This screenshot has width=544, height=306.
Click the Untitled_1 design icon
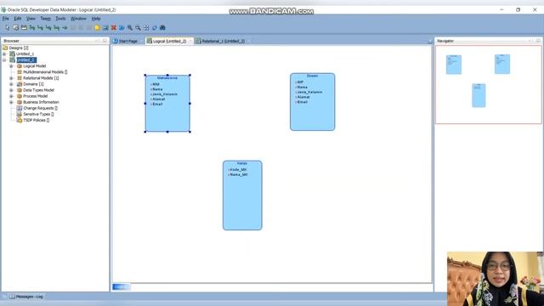[12, 54]
